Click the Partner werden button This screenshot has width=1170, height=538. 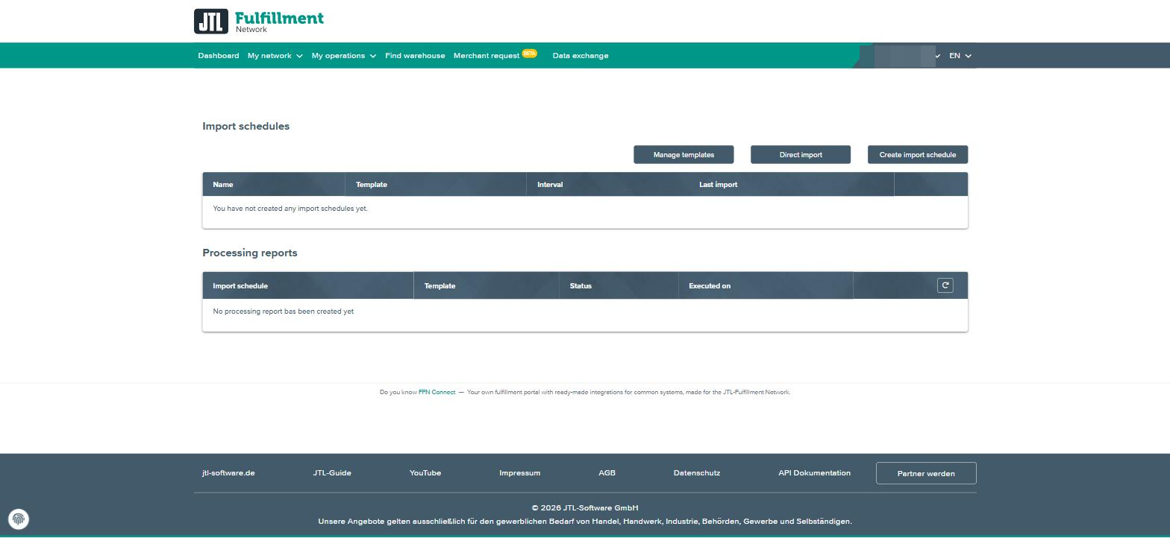[926, 473]
